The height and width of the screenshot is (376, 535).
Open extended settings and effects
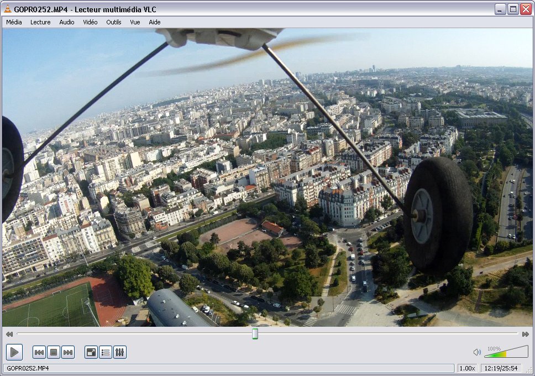(x=120, y=352)
